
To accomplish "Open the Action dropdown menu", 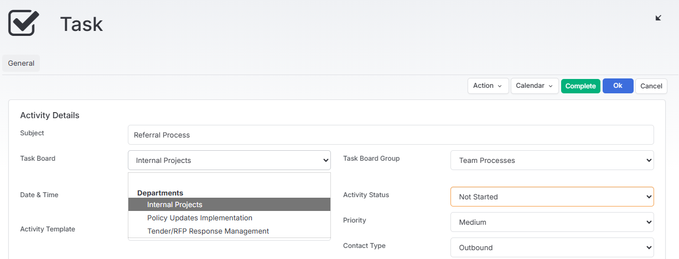I will point(488,86).
